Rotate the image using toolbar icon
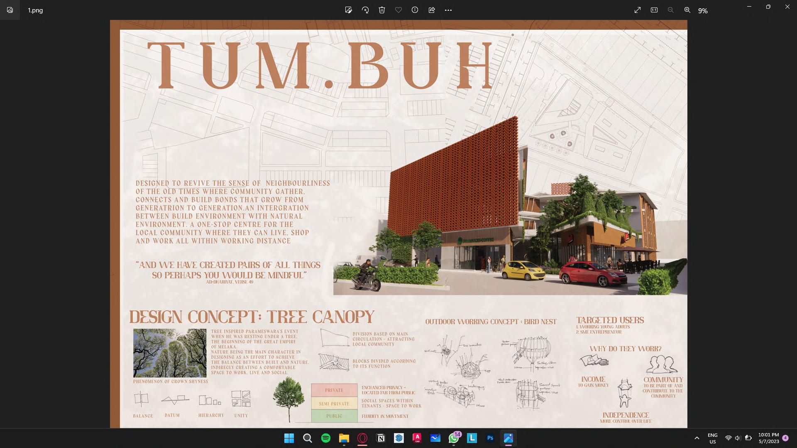Image resolution: width=797 pixels, height=448 pixels. [x=365, y=10]
